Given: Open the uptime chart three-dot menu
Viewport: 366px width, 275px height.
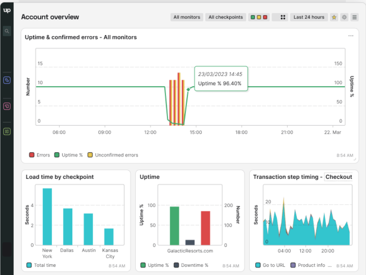Looking at the screenshot, I should (x=350, y=36).
